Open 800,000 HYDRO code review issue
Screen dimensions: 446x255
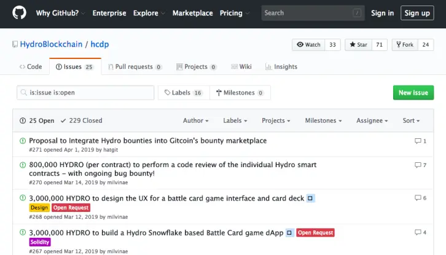173,169
